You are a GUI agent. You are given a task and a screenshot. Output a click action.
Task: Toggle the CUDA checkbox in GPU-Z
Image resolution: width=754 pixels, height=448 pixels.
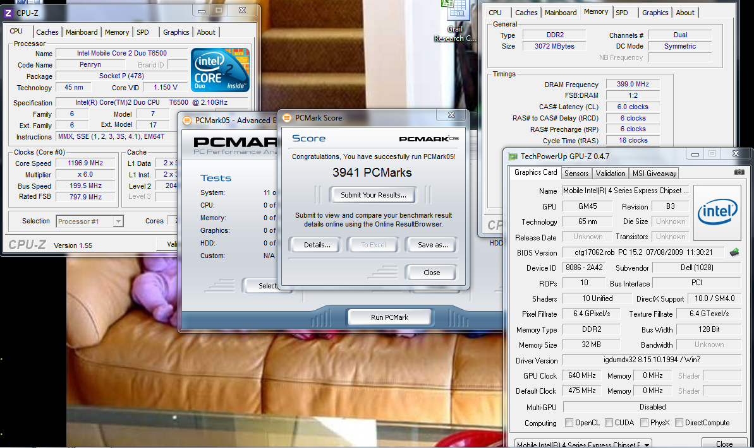point(609,423)
